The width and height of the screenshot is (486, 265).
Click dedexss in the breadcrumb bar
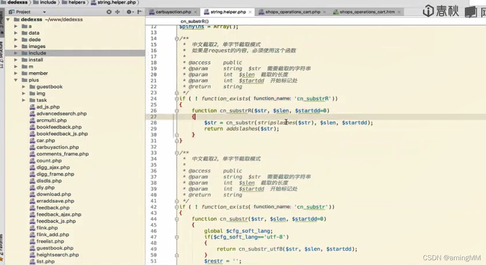17,2
